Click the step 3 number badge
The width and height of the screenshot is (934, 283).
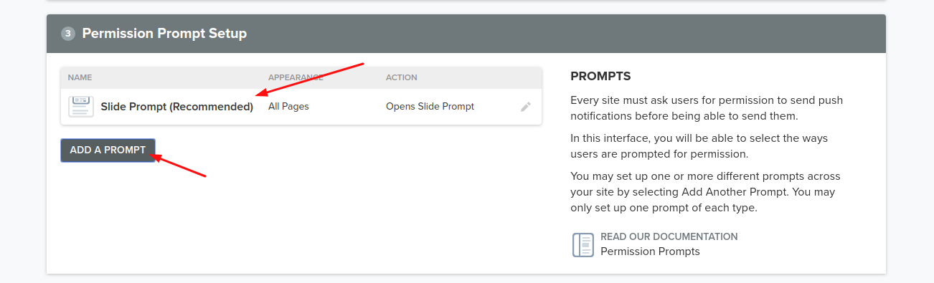click(68, 34)
